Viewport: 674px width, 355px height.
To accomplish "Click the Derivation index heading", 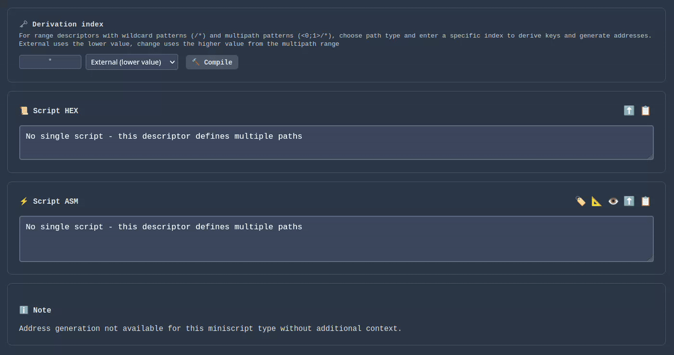I will tap(67, 24).
